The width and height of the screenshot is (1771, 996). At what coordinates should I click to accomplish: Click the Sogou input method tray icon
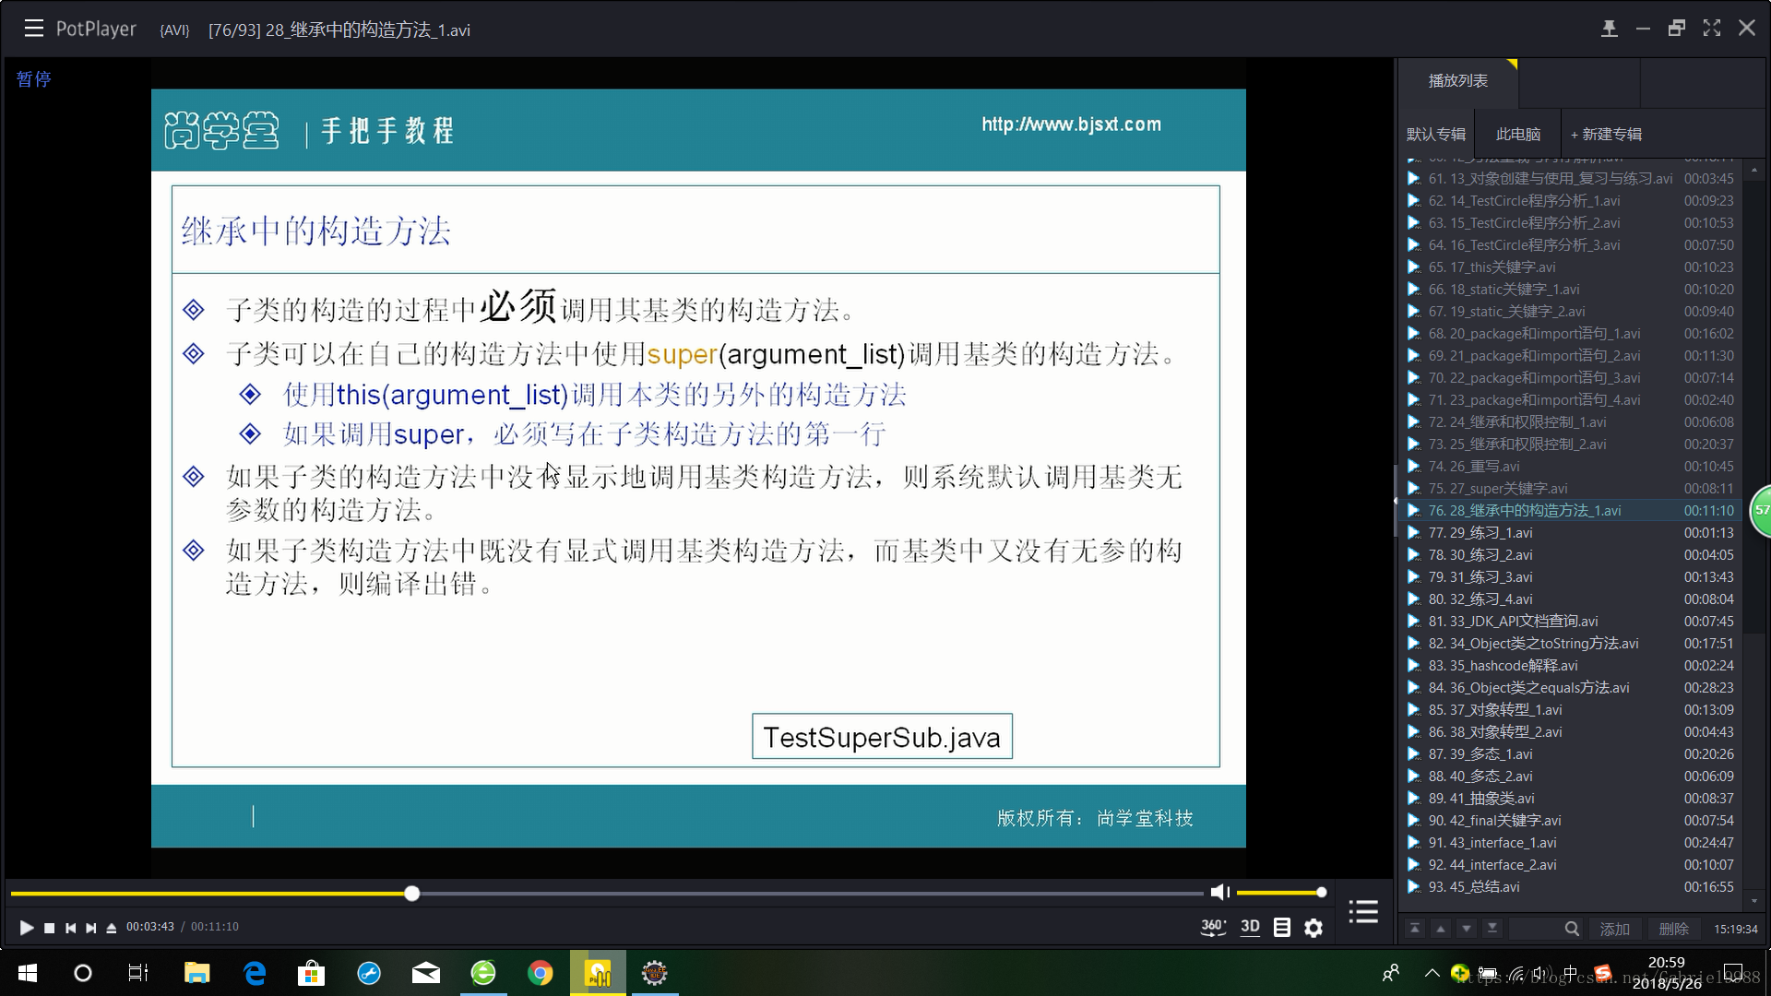tap(1603, 973)
